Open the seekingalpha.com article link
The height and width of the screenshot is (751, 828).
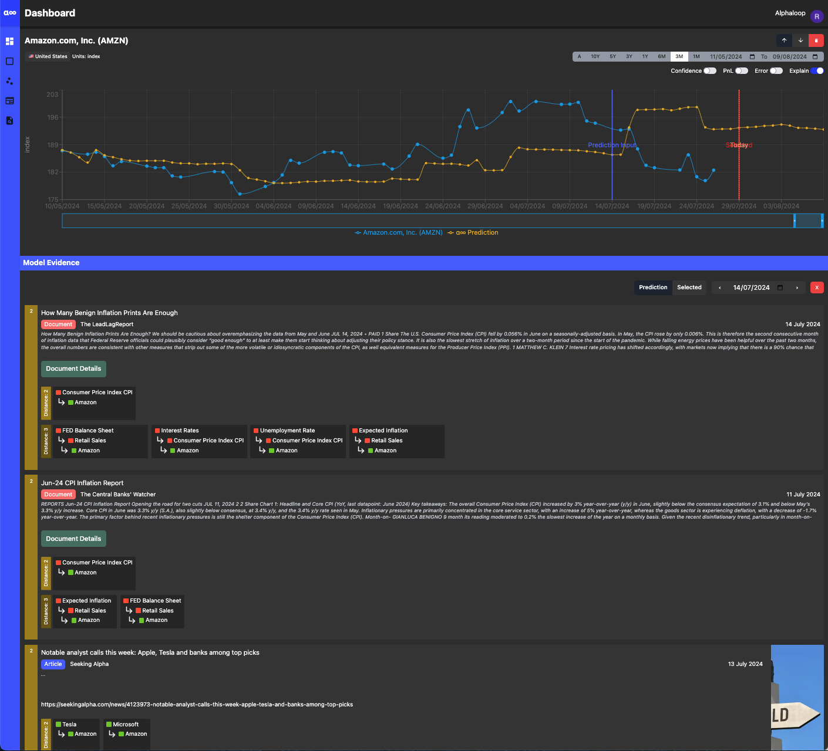click(197, 705)
